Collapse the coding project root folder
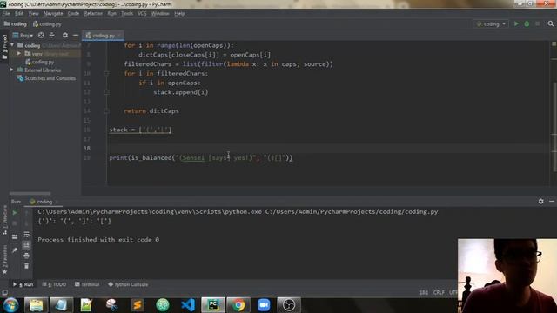Viewport: 557px width, 313px height. pos(12,45)
